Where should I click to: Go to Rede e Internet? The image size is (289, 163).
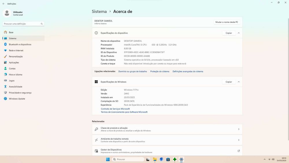tap(23, 50)
